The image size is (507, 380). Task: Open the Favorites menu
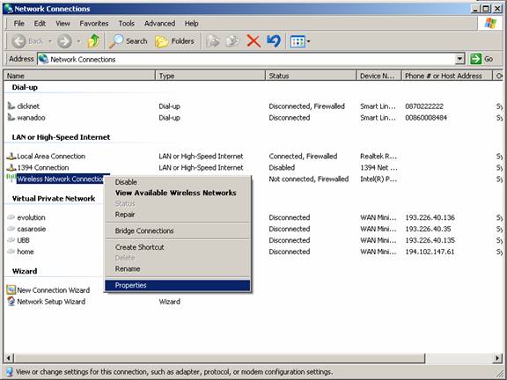coord(94,23)
